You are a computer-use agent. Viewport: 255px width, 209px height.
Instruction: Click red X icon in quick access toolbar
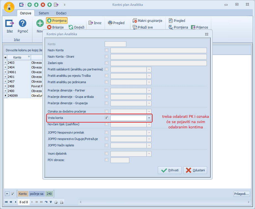[x=43, y=4]
